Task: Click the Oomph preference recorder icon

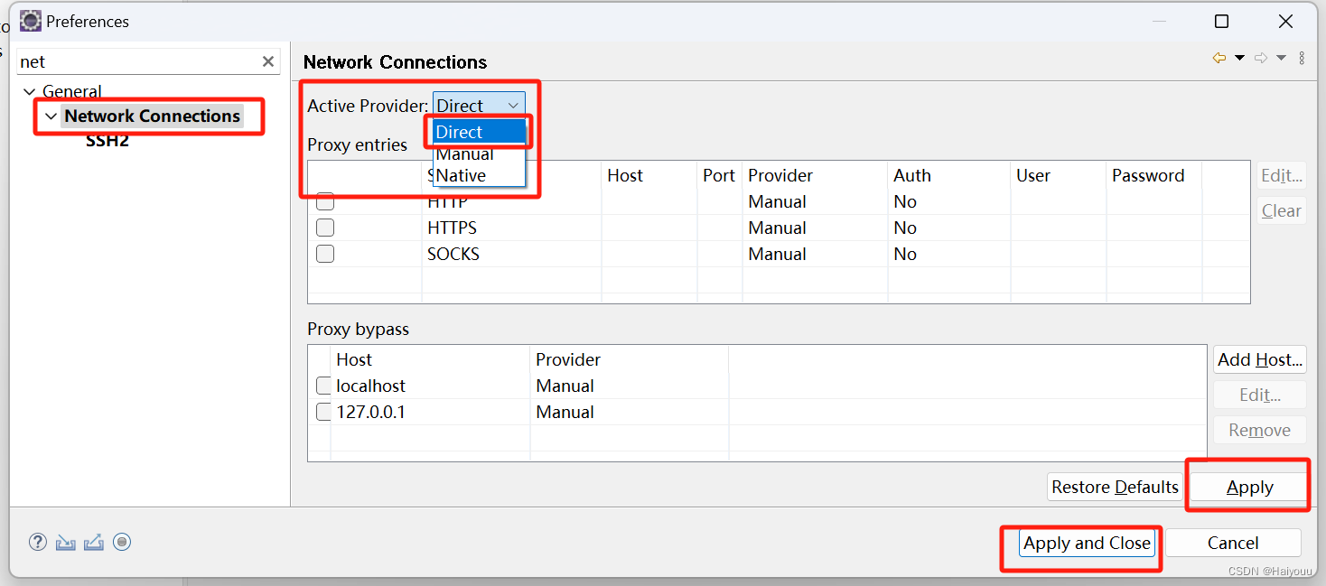Action: 122,542
